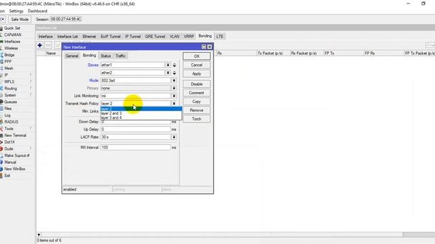The image size is (435, 244).
Task: Launch New WinBox from the sidebar
Action: tap(15, 169)
